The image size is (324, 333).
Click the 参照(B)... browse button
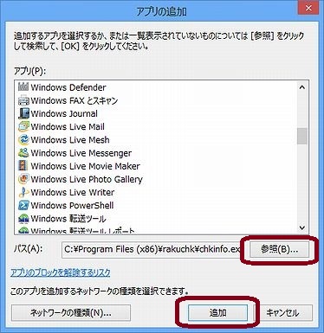279,249
